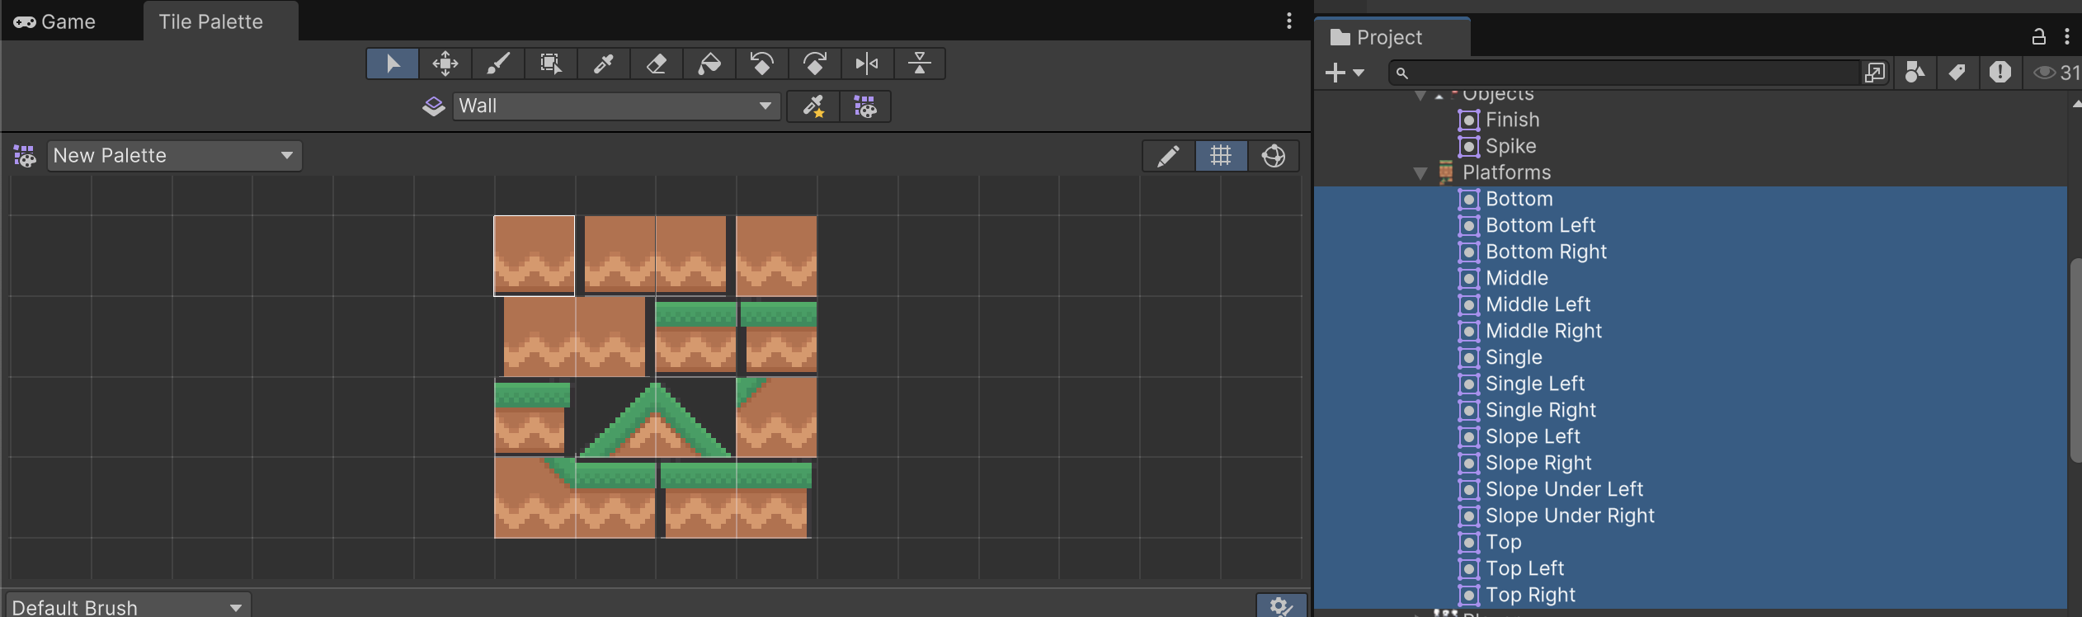Open the Wall active tilemap dropdown
The height and width of the screenshot is (617, 2082).
tap(616, 106)
